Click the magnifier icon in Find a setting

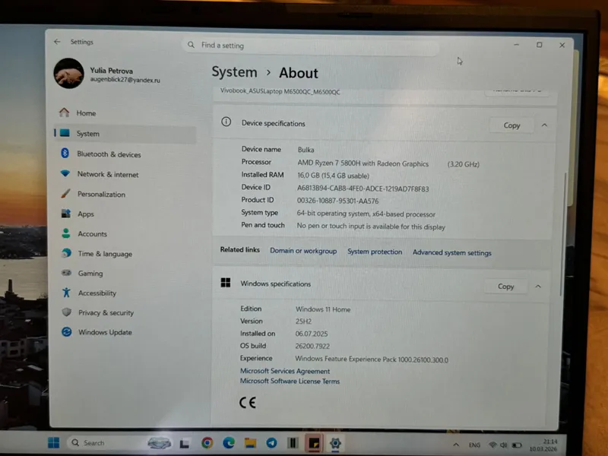coord(192,45)
